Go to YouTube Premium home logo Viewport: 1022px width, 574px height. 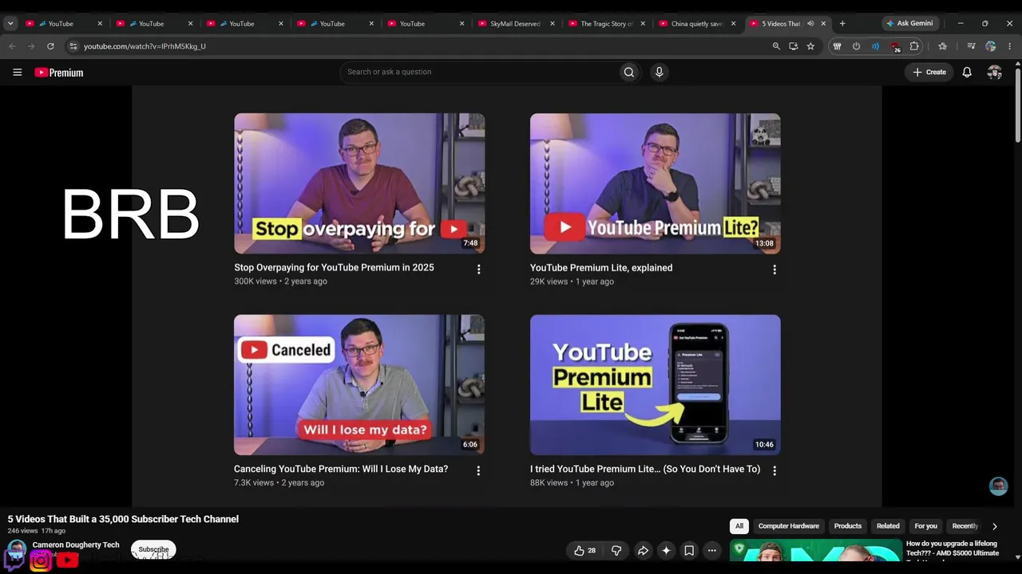coord(59,73)
